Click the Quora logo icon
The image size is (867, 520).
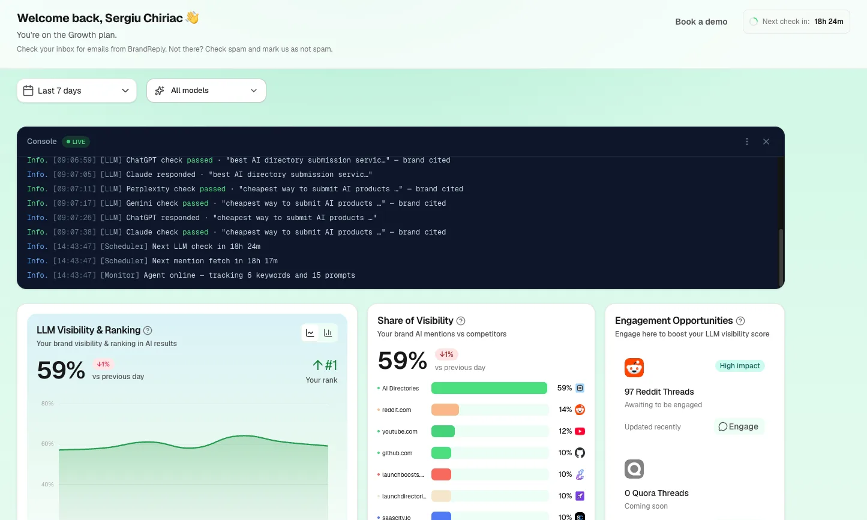coord(634,468)
